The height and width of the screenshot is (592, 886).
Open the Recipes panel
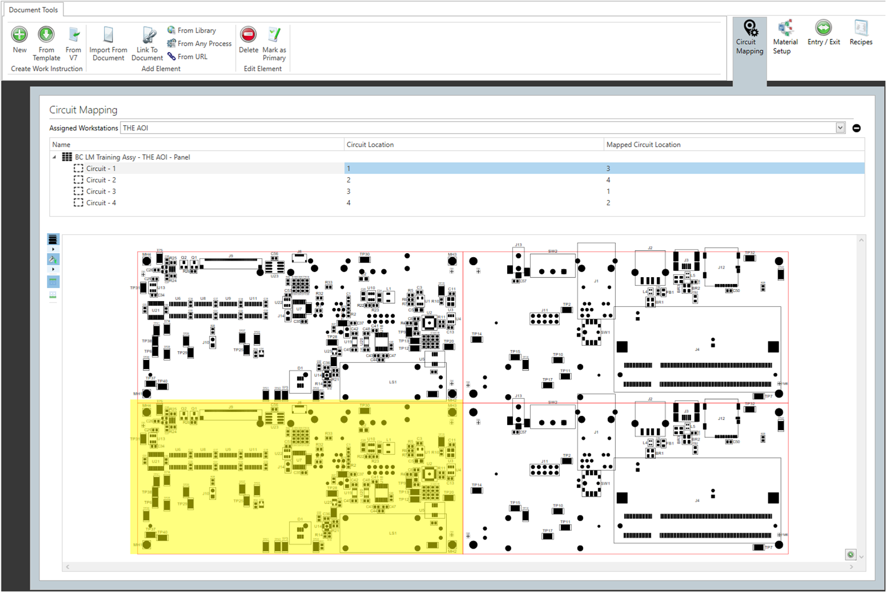(860, 35)
